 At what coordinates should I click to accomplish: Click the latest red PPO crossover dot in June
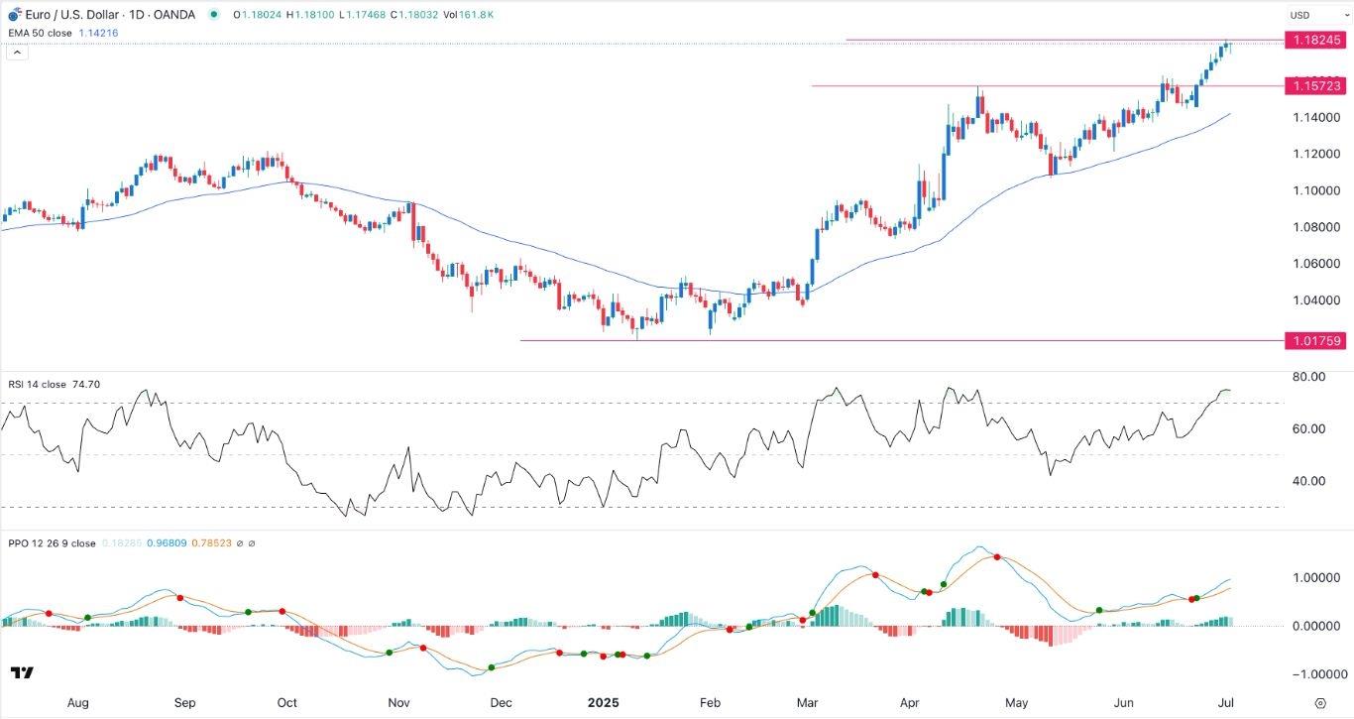(x=1192, y=599)
